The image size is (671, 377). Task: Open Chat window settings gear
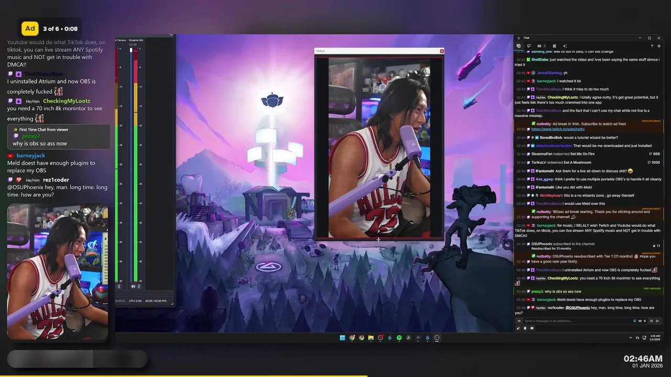(x=659, y=46)
